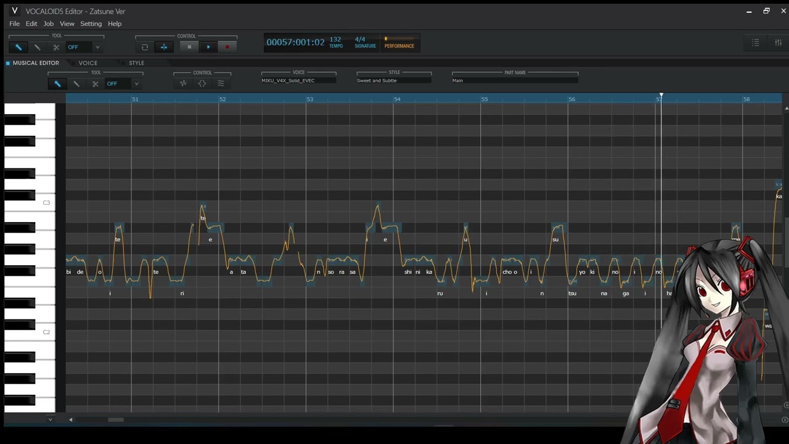
Task: Arm recording with the red record button
Action: click(x=227, y=47)
